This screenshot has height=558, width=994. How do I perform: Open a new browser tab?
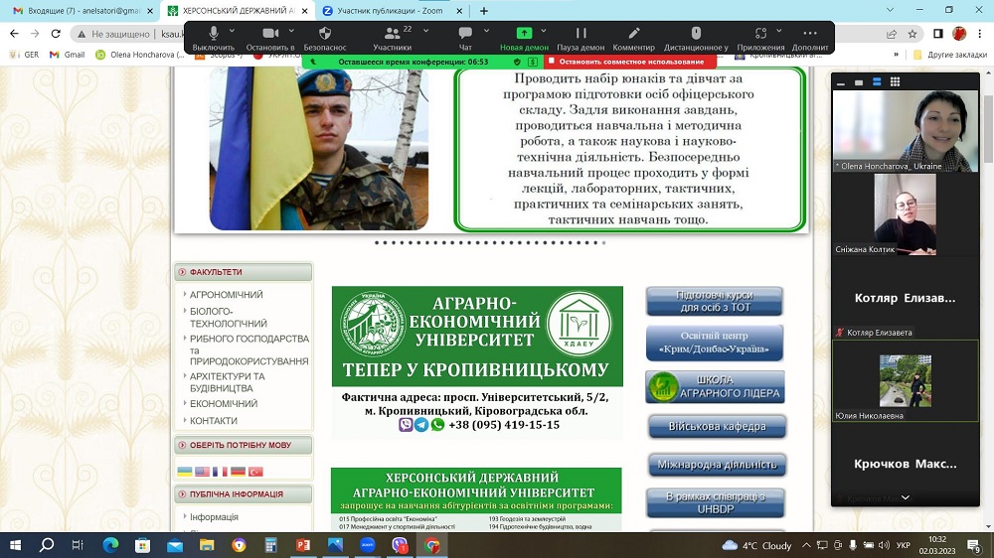click(484, 11)
